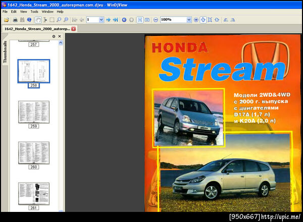Select page 261 thumbnail
Viewport: 303px width, 222px height.
pyautogui.click(x=34, y=194)
